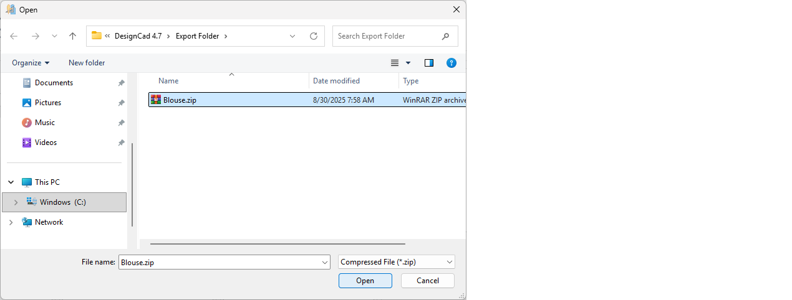Click the search magnifier icon
Viewport: 792px width, 300px height.
[445, 36]
